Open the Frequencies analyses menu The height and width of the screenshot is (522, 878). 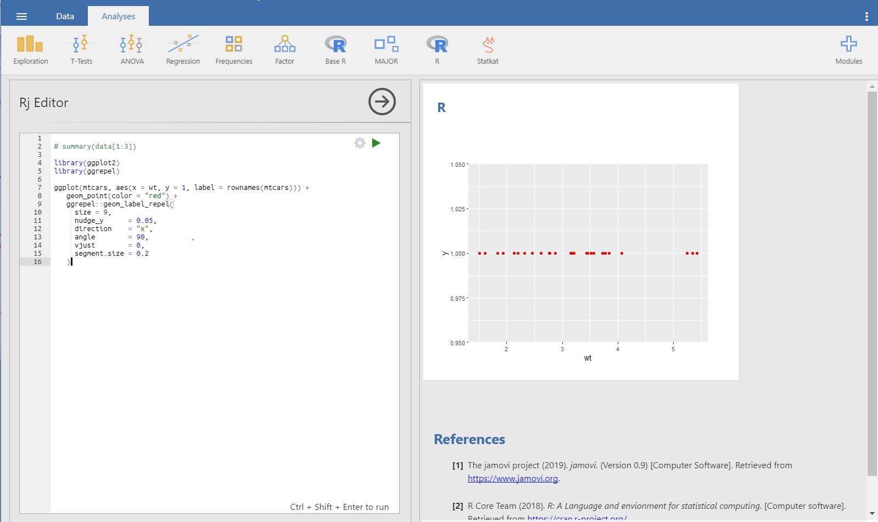234,50
